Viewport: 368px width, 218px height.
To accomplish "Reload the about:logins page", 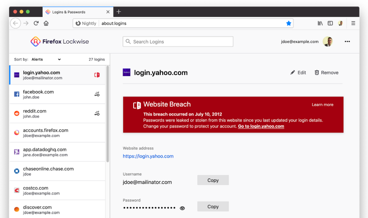I will 36,23.
